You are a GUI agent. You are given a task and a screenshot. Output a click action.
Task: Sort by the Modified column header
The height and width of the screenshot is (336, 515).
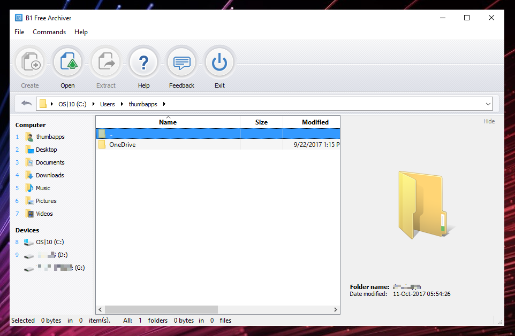tap(312, 122)
